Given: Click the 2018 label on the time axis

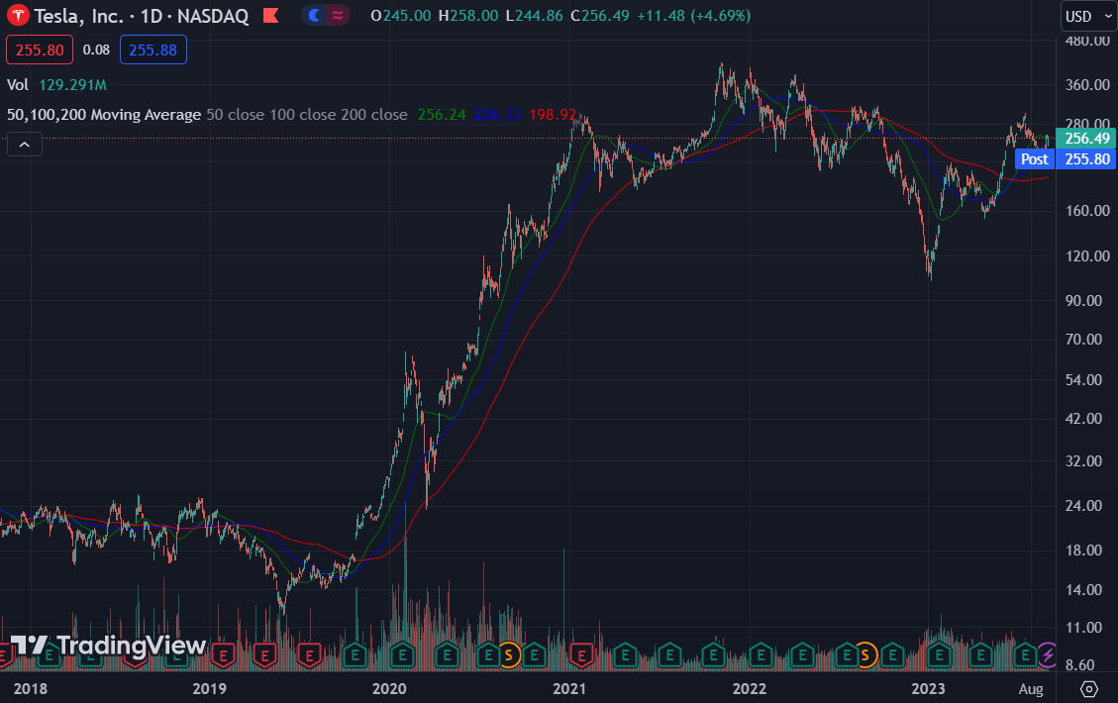Looking at the screenshot, I should (31, 689).
